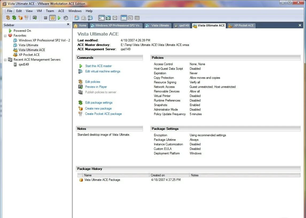The width and height of the screenshot is (306, 218).
Task: Collapse the Favorites tree node
Action: click(x=5, y=36)
